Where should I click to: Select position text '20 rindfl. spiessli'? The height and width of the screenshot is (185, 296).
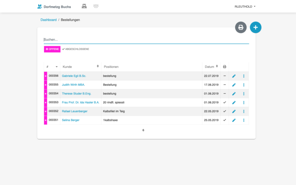pyautogui.click(x=114, y=103)
